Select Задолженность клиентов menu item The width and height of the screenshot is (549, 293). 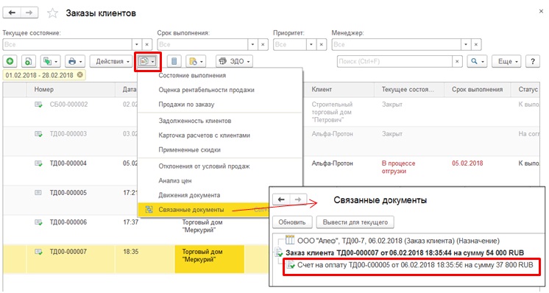coord(220,121)
